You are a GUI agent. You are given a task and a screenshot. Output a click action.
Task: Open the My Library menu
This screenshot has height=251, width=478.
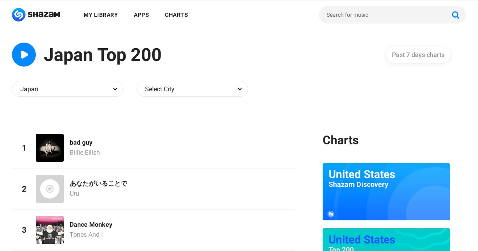point(101,15)
